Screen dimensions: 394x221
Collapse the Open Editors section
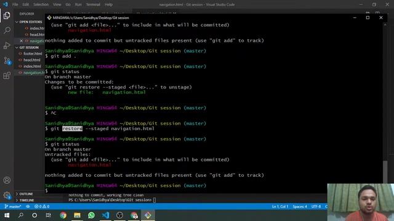29,22
